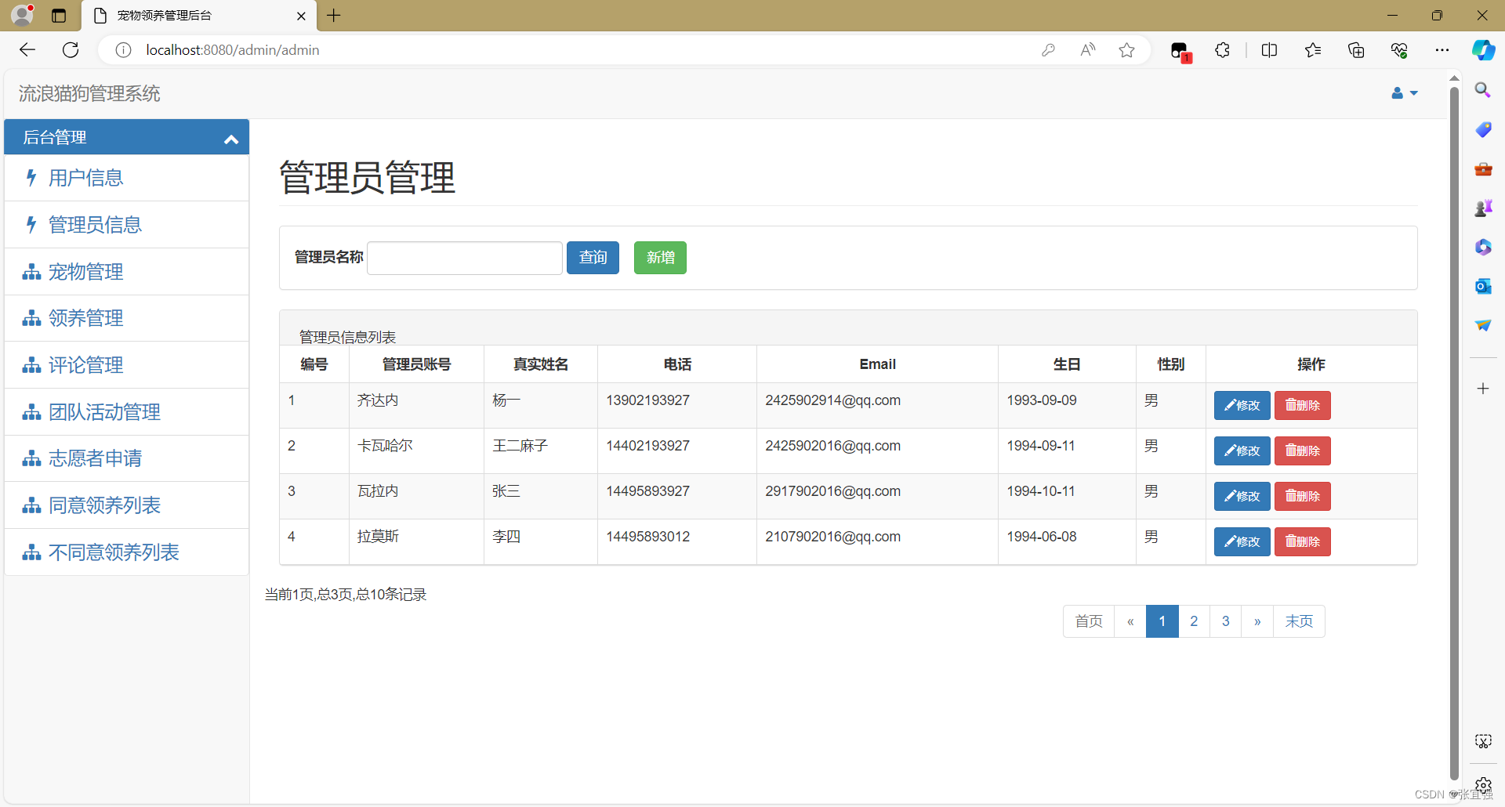Reload the page with refresh icon
This screenshot has height=807, width=1505.
(71, 50)
